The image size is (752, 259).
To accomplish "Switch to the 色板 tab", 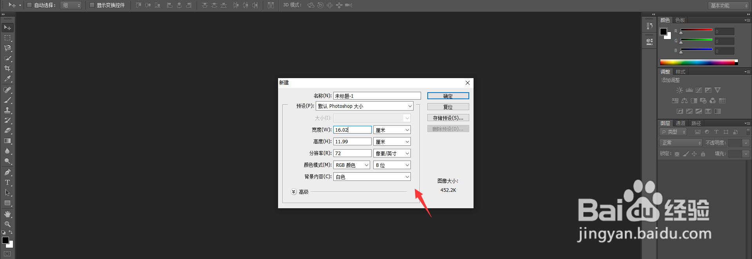I will tap(680, 20).
